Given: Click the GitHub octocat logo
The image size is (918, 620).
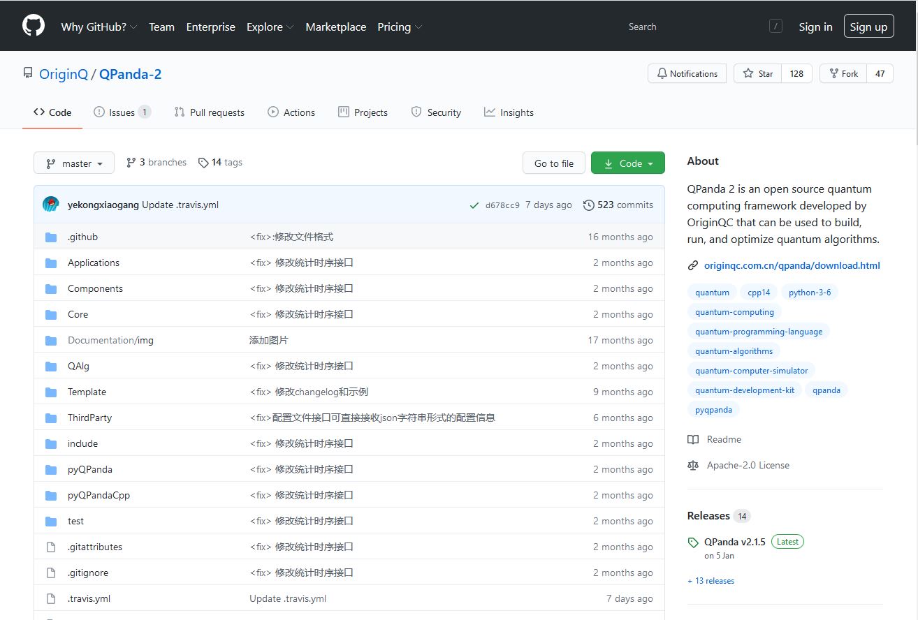Looking at the screenshot, I should click(x=34, y=26).
